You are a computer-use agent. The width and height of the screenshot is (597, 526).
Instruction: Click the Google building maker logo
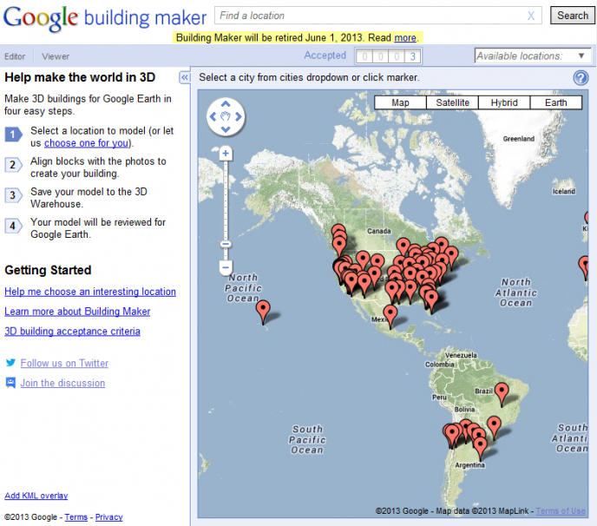click(105, 18)
